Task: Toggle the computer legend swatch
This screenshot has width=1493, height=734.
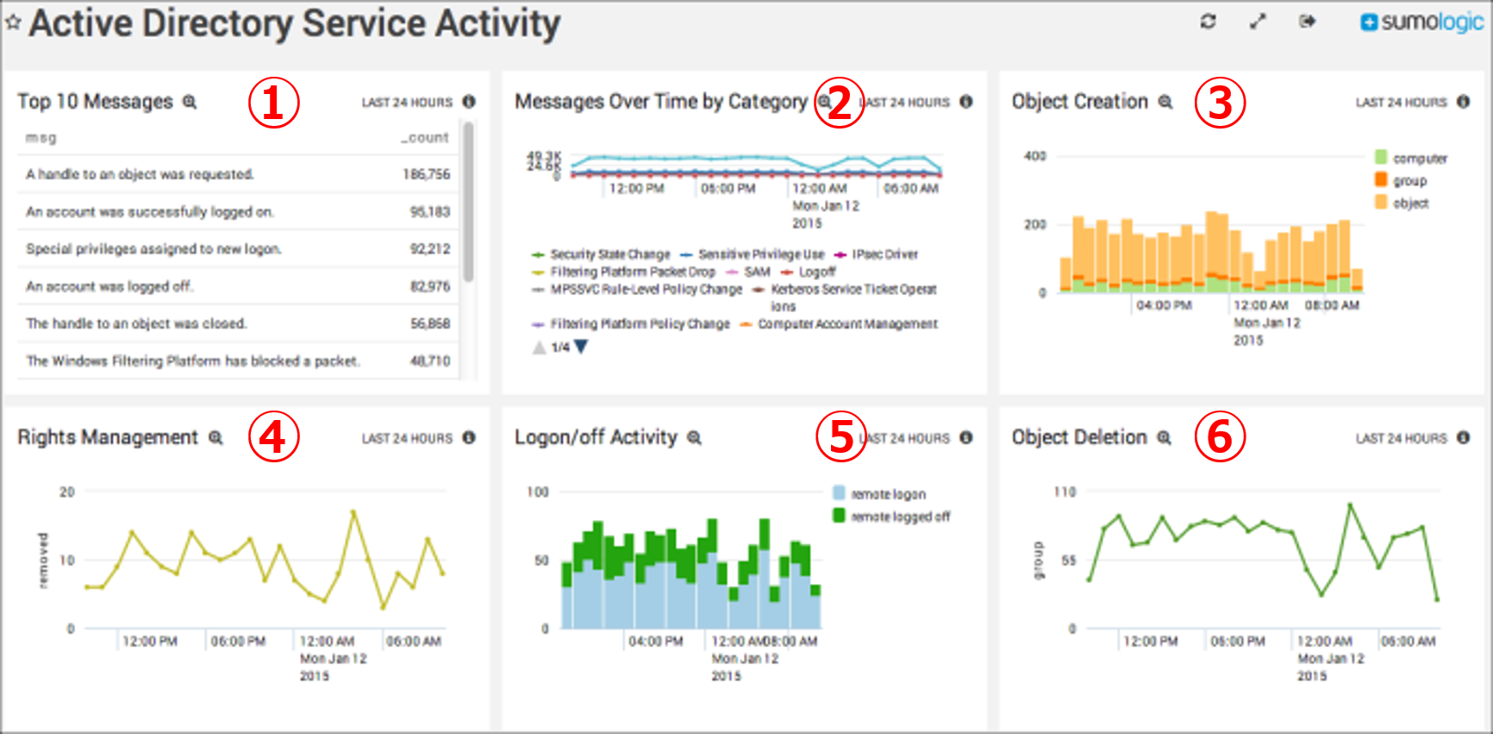Action: coord(1381,157)
